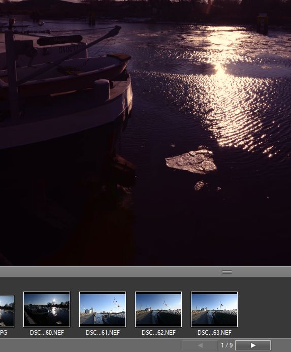291x352 pixels.
Task: Open the DSC...61.NEF thumbnail image
Action: click(103, 309)
